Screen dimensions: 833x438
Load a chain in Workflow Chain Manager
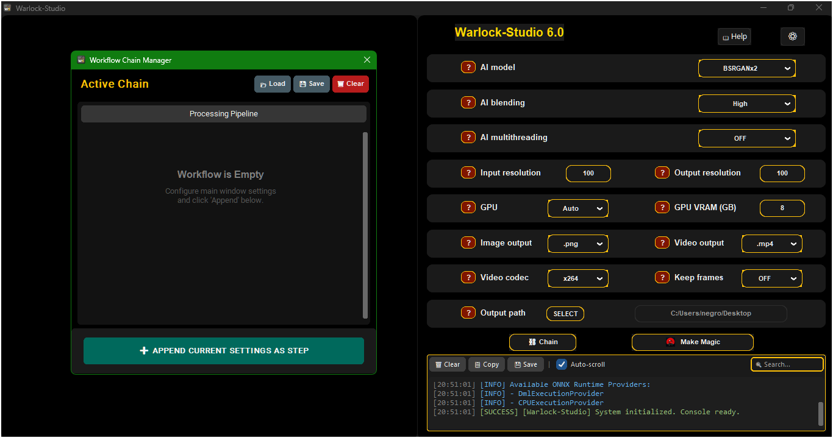273,84
